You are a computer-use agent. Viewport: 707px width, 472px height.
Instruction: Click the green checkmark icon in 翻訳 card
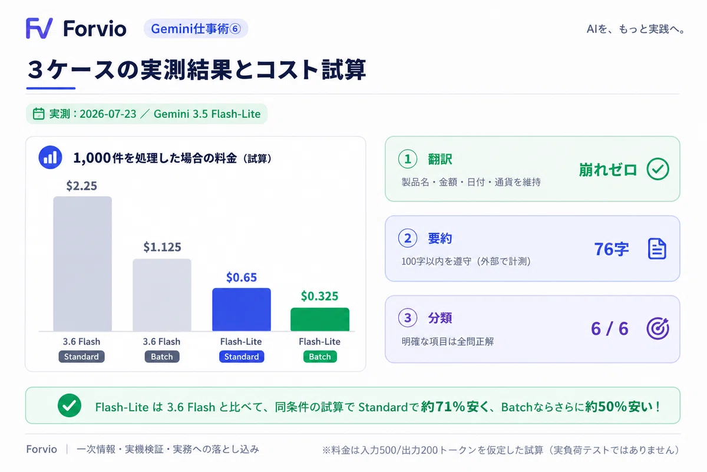click(658, 170)
